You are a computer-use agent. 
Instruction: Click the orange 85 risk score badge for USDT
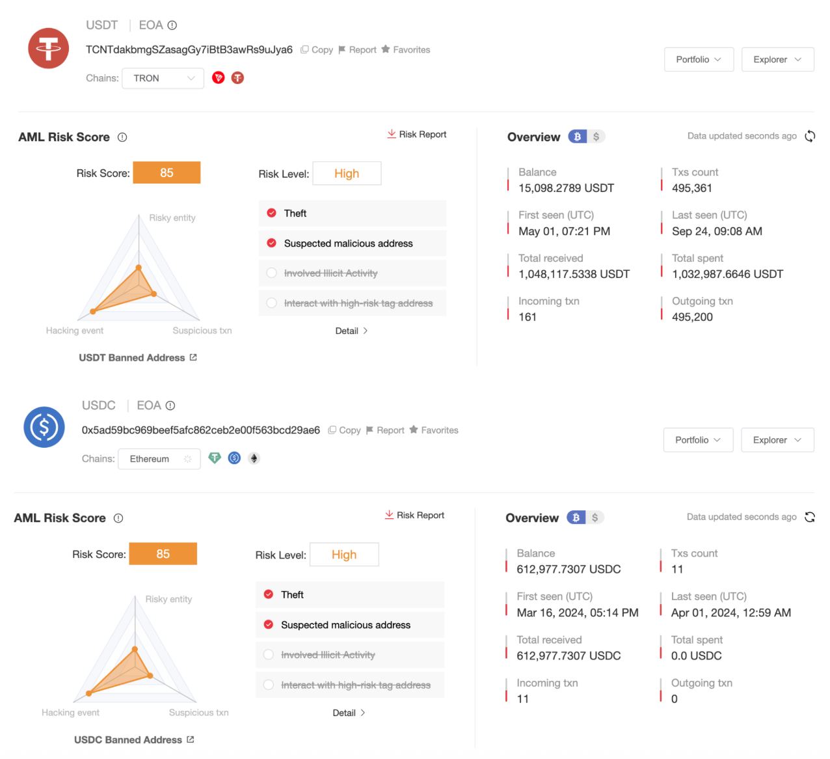pyautogui.click(x=167, y=172)
